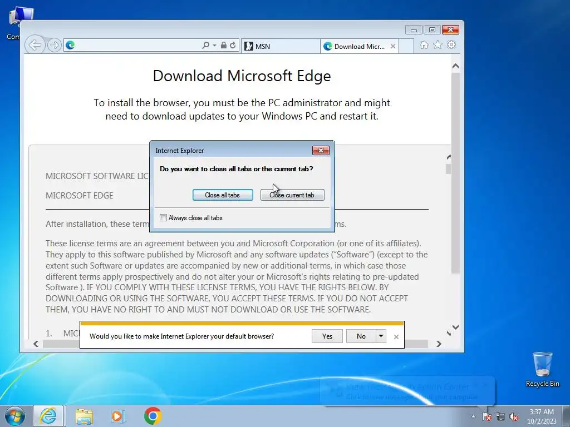This screenshot has height=427, width=570.
Task: Click the page scroll up arrow
Action: point(455,66)
